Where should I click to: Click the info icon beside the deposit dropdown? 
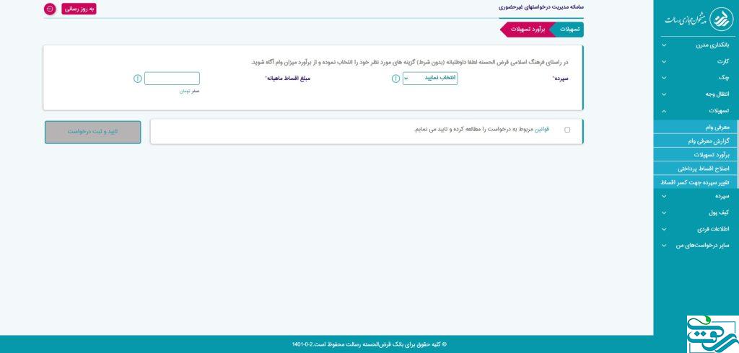[395, 79]
